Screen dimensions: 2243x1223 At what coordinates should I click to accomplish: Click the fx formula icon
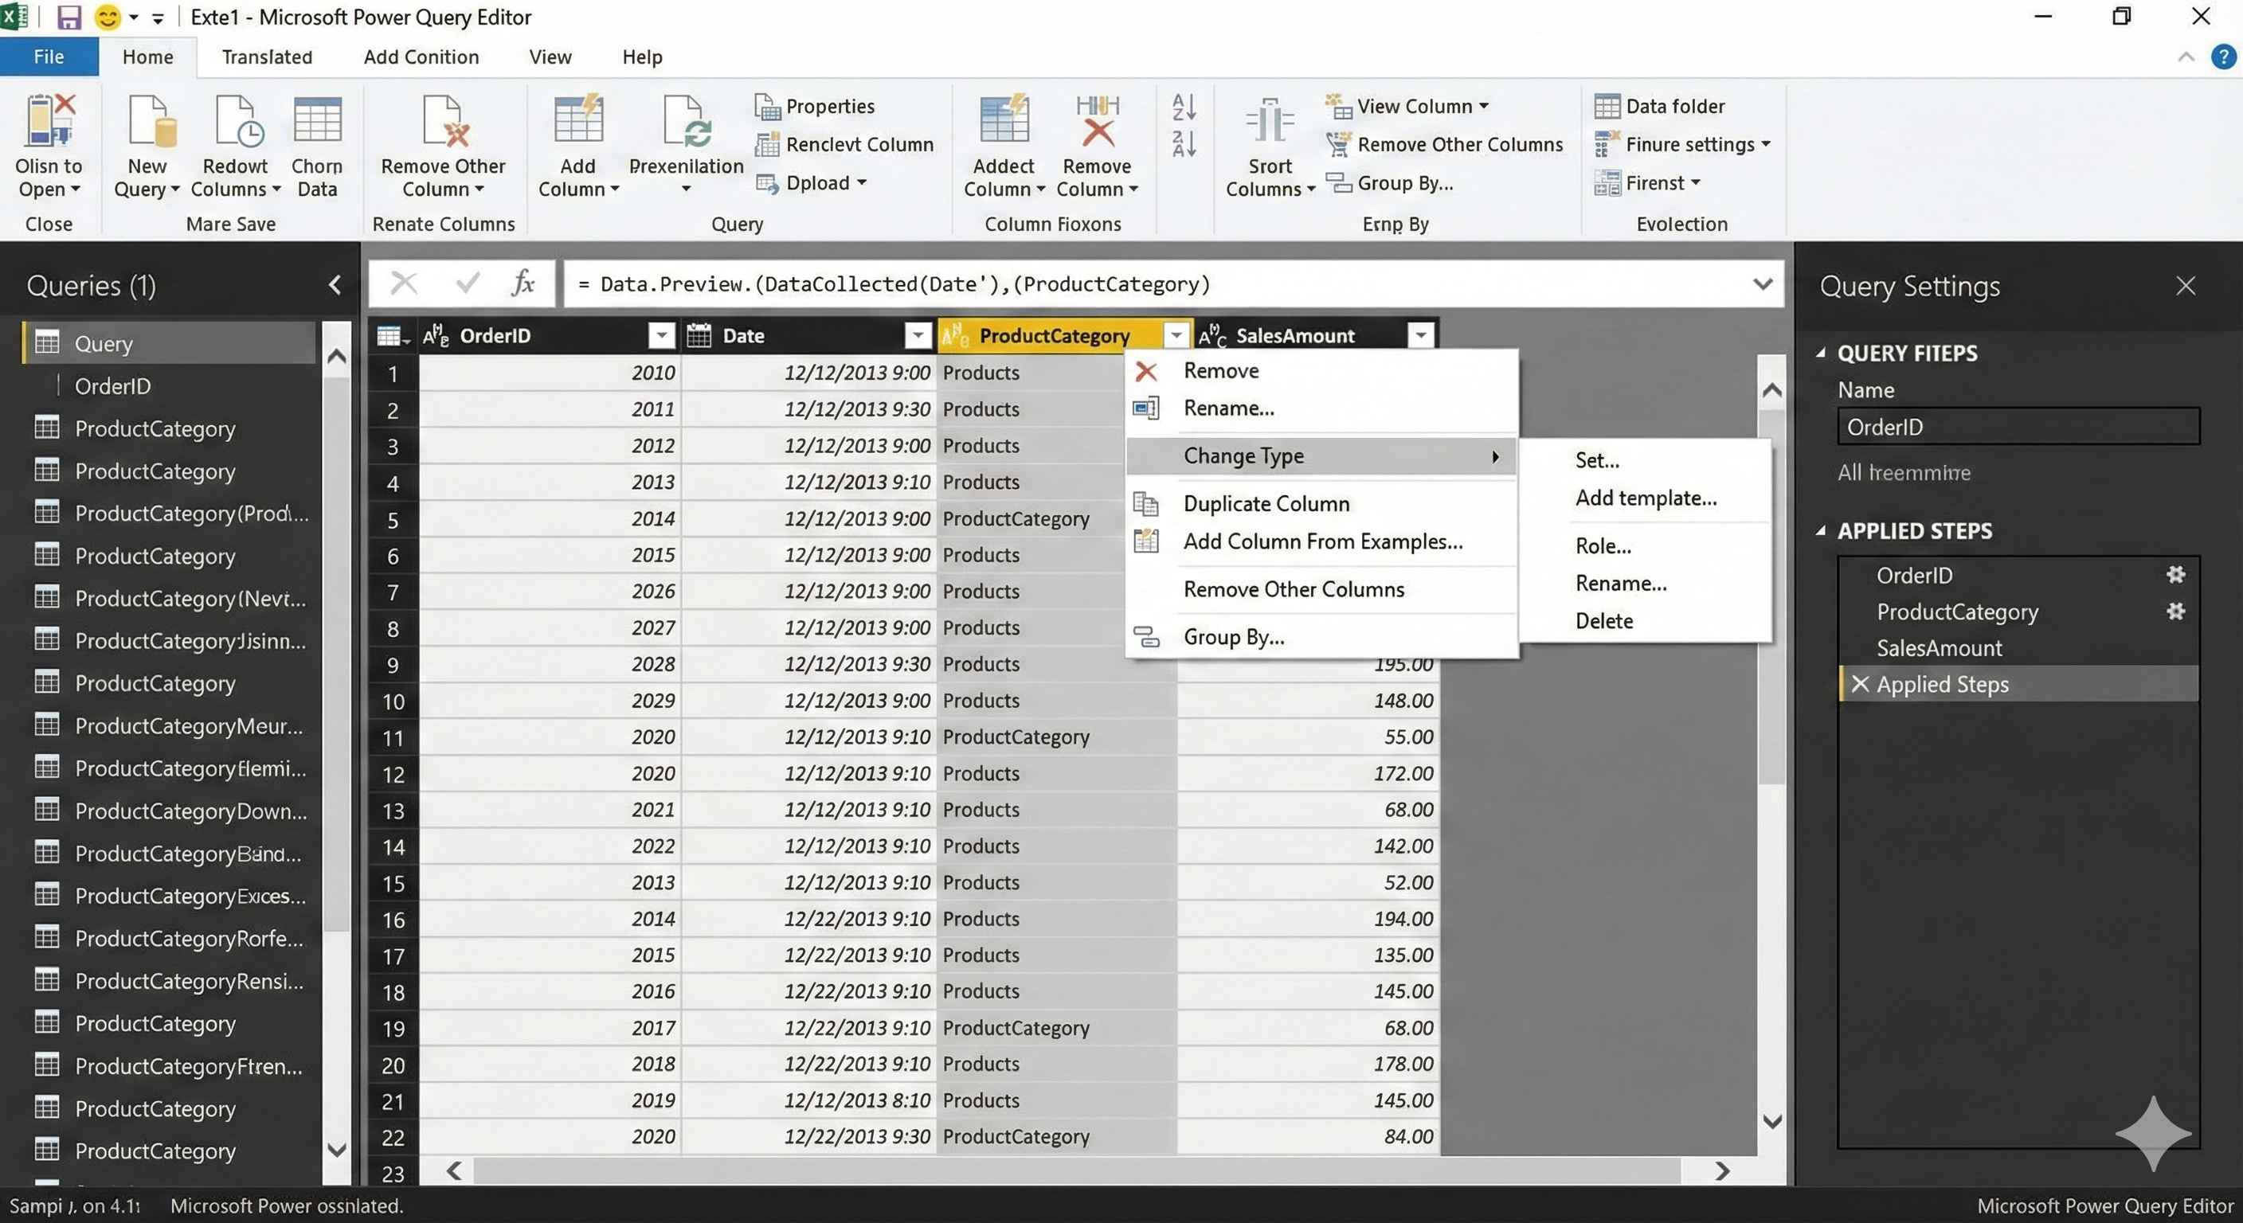(523, 283)
